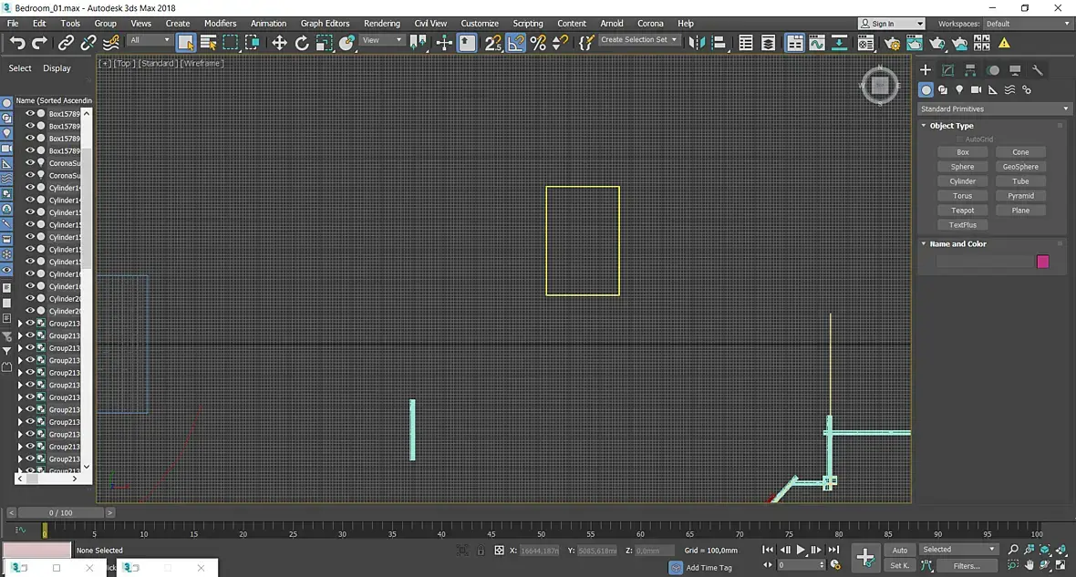Screen dimensions: 1076x577
Task: Switch to Lights category icon
Action: point(959,90)
